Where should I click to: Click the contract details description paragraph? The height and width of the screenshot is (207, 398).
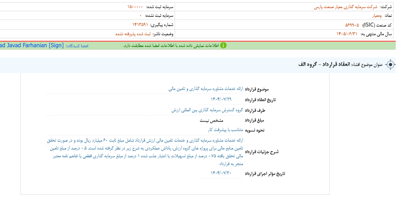145,152
